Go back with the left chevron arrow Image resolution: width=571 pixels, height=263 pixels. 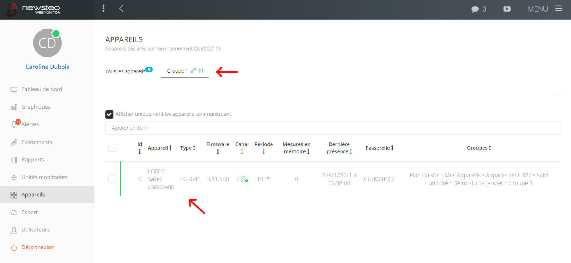[x=121, y=9]
